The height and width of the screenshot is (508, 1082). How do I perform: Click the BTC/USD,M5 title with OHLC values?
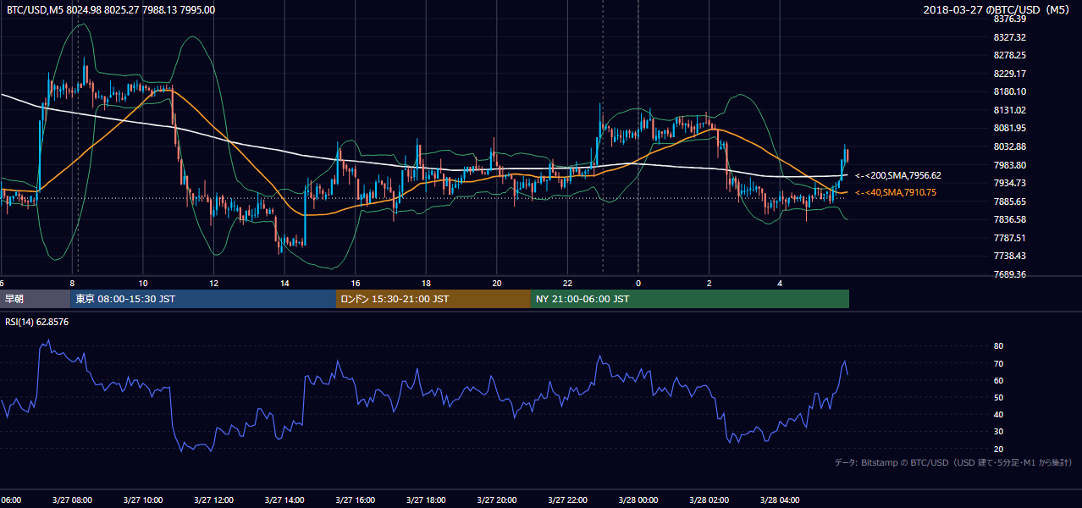[110, 10]
